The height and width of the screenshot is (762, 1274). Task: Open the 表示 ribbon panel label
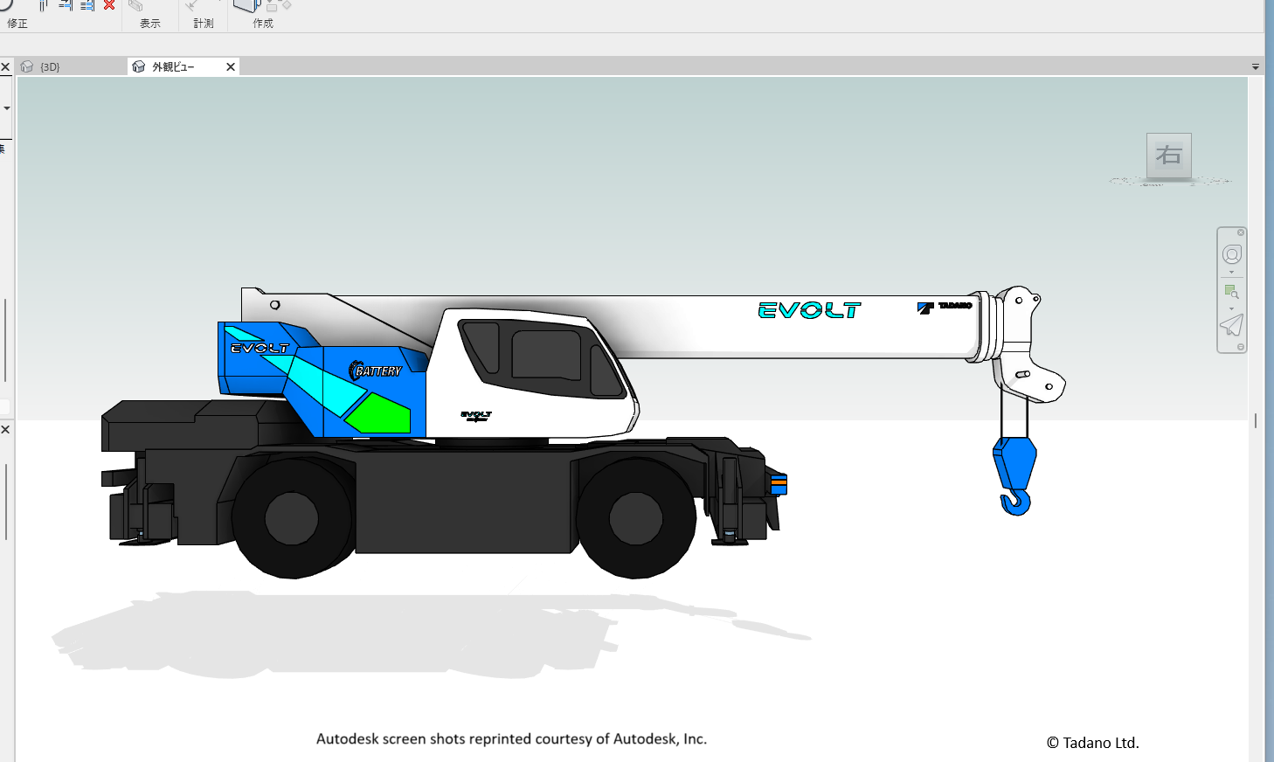(150, 24)
